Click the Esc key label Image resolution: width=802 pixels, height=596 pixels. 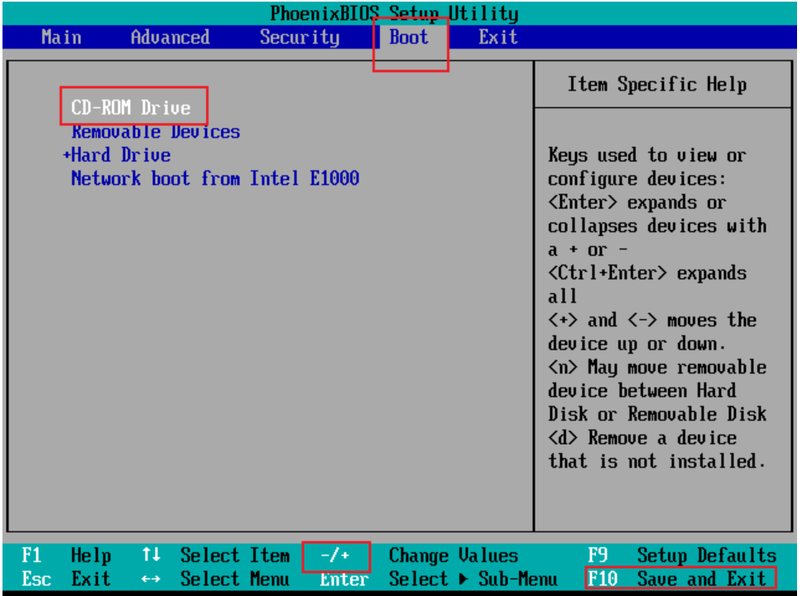tap(36, 579)
